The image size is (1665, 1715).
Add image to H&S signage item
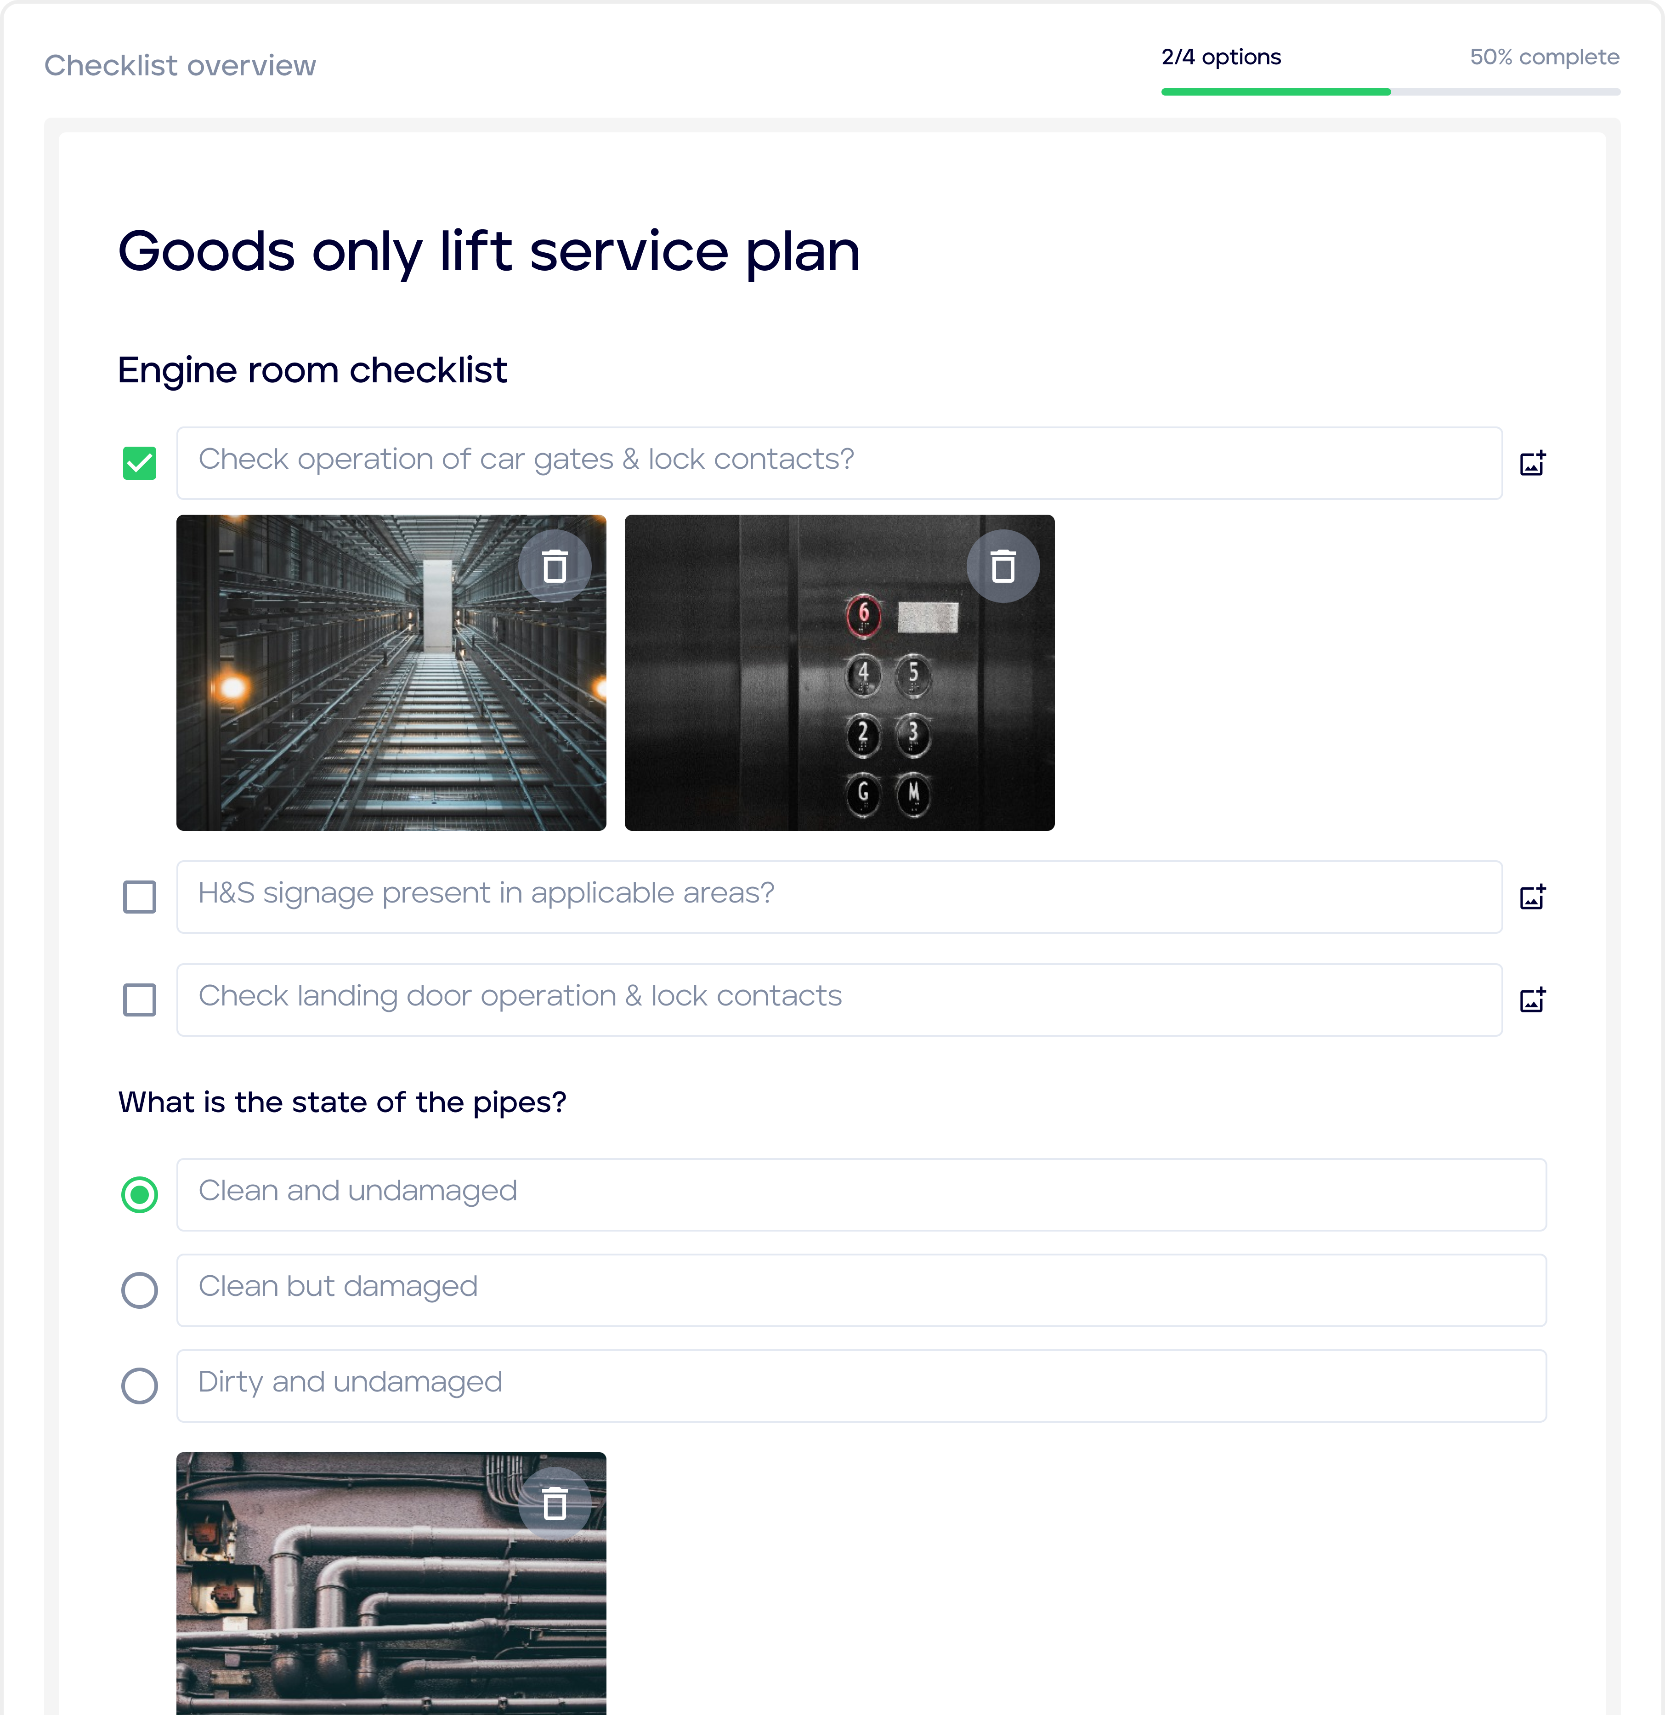1532,897
